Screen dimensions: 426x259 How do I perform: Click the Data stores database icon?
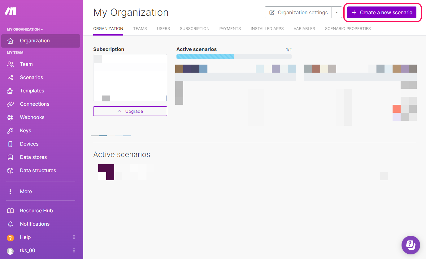tap(11, 157)
